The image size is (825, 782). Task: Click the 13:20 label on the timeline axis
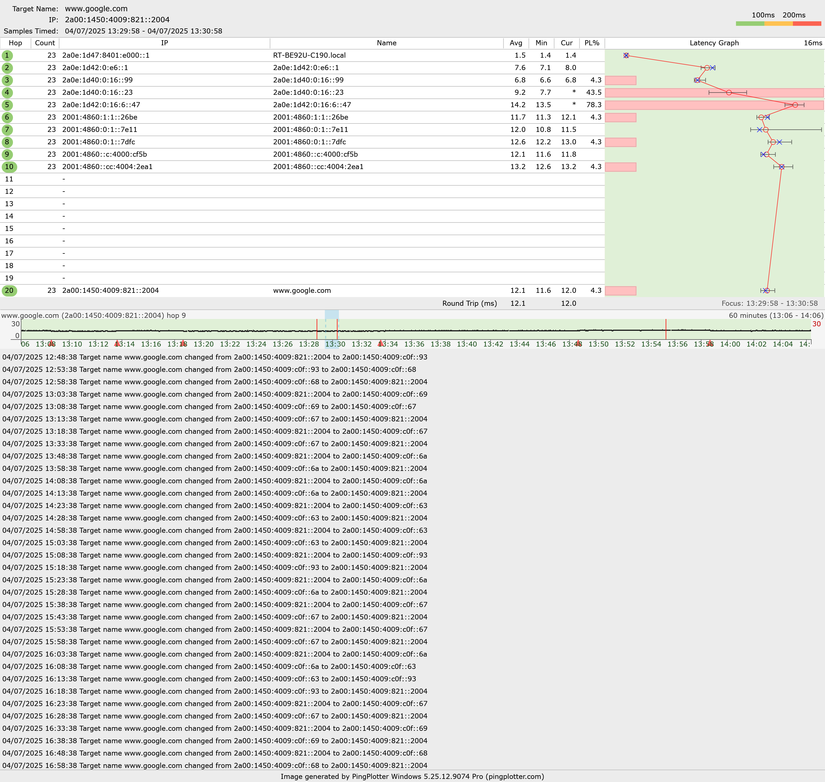(204, 344)
